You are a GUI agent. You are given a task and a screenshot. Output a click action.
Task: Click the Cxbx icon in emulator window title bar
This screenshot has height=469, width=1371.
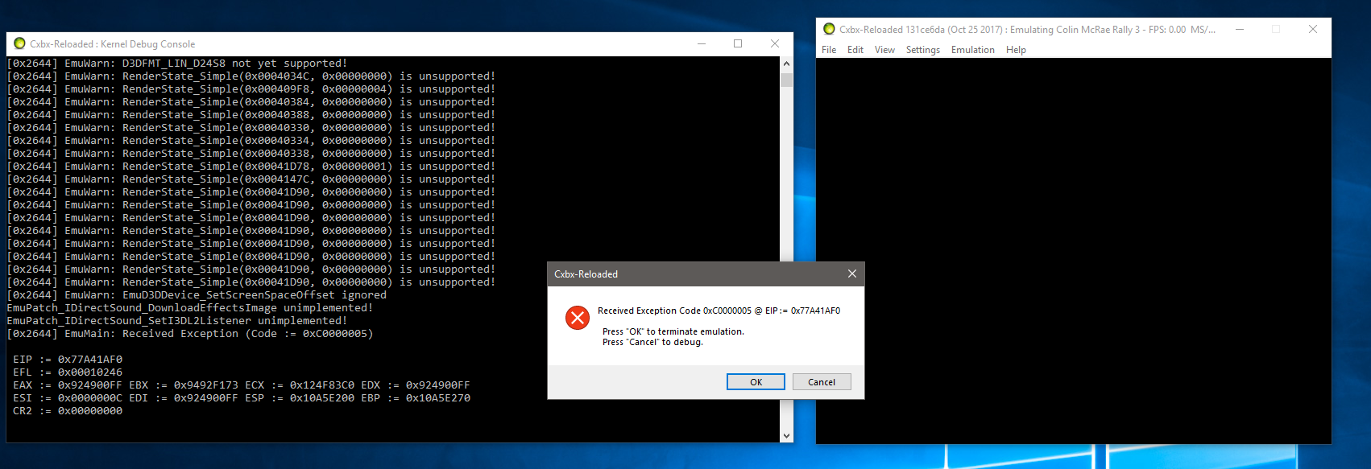tap(829, 29)
